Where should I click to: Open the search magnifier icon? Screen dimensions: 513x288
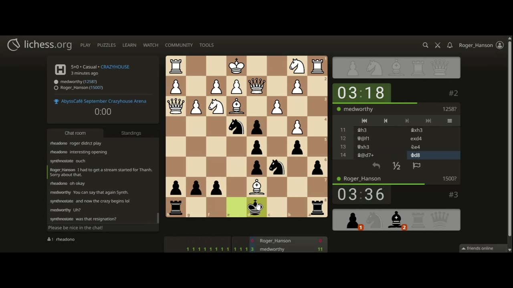click(x=425, y=45)
